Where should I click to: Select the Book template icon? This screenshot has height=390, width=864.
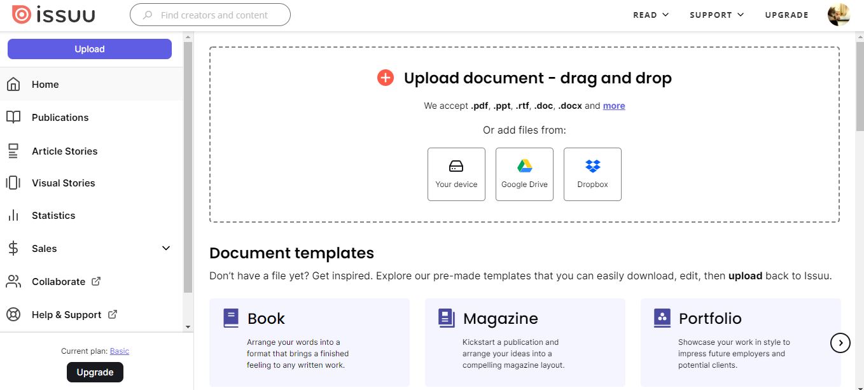(x=232, y=317)
